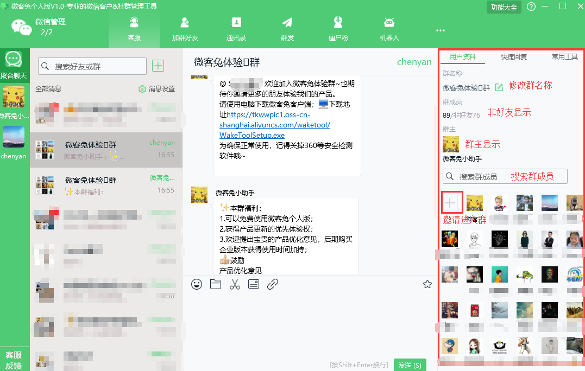585x371 pixels.
Task: Click the paperclip attachment icon
Action: [x=273, y=284]
